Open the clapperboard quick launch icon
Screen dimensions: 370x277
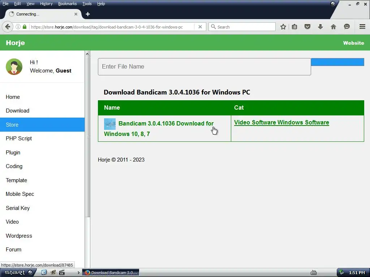tap(62, 273)
